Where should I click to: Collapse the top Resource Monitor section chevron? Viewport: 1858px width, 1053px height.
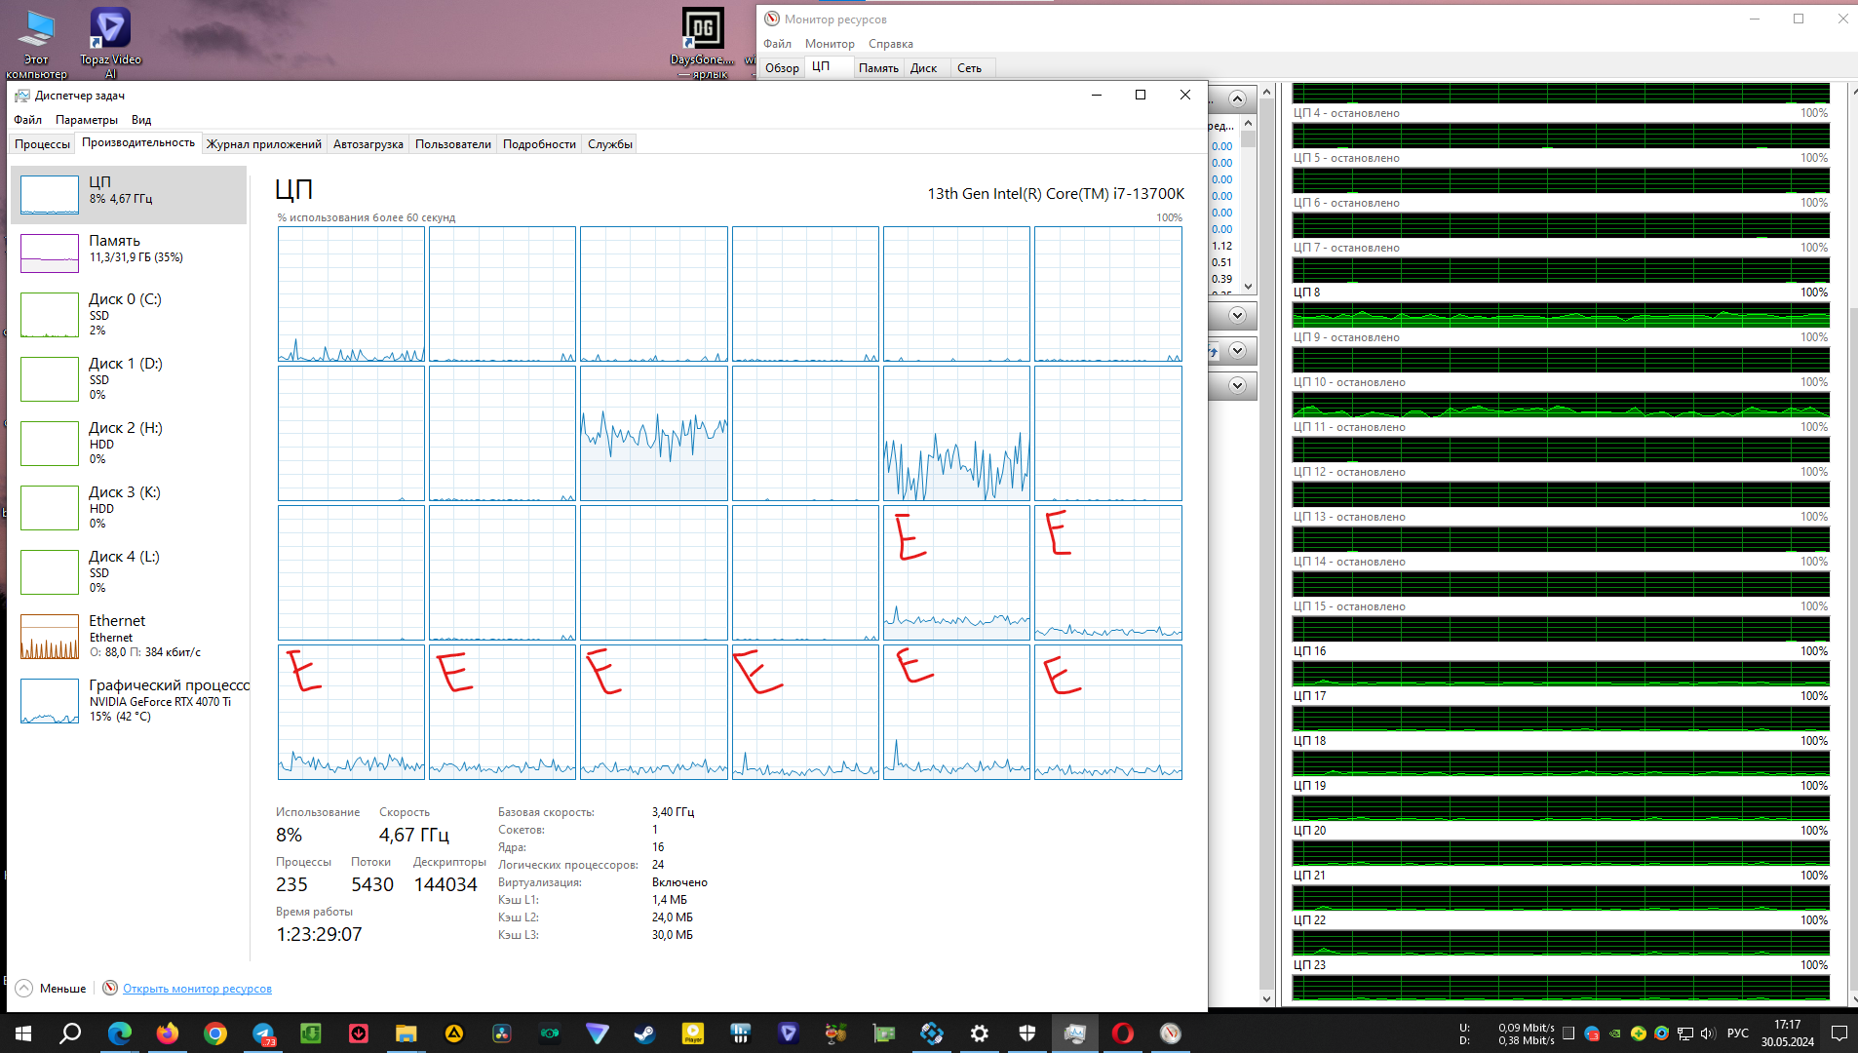1237,98
